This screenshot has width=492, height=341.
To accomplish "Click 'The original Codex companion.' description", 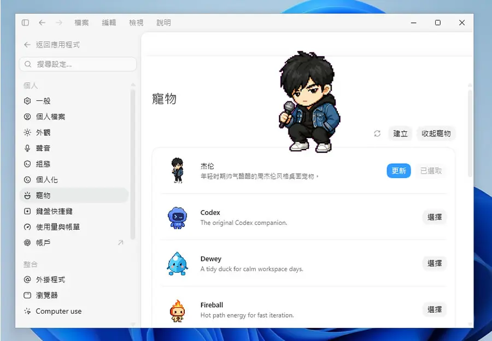I will (x=244, y=223).
